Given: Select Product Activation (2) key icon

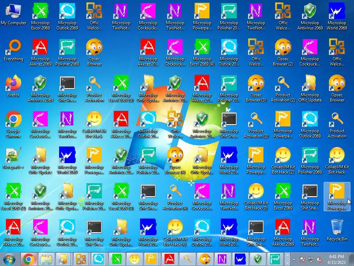Looking at the screenshot, I should point(283,89).
